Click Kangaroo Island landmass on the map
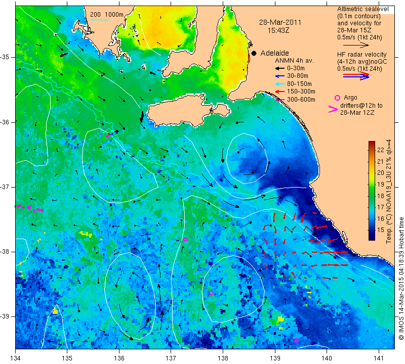Image resolution: width=405 pixels, height=364 pixels. pyautogui.click(x=181, y=112)
